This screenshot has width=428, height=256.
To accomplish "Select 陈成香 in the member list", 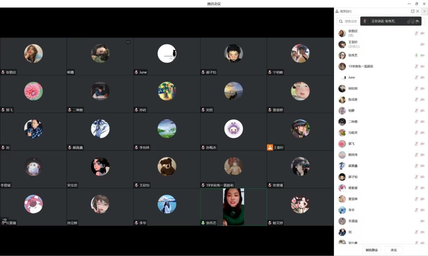I will coord(353,100).
